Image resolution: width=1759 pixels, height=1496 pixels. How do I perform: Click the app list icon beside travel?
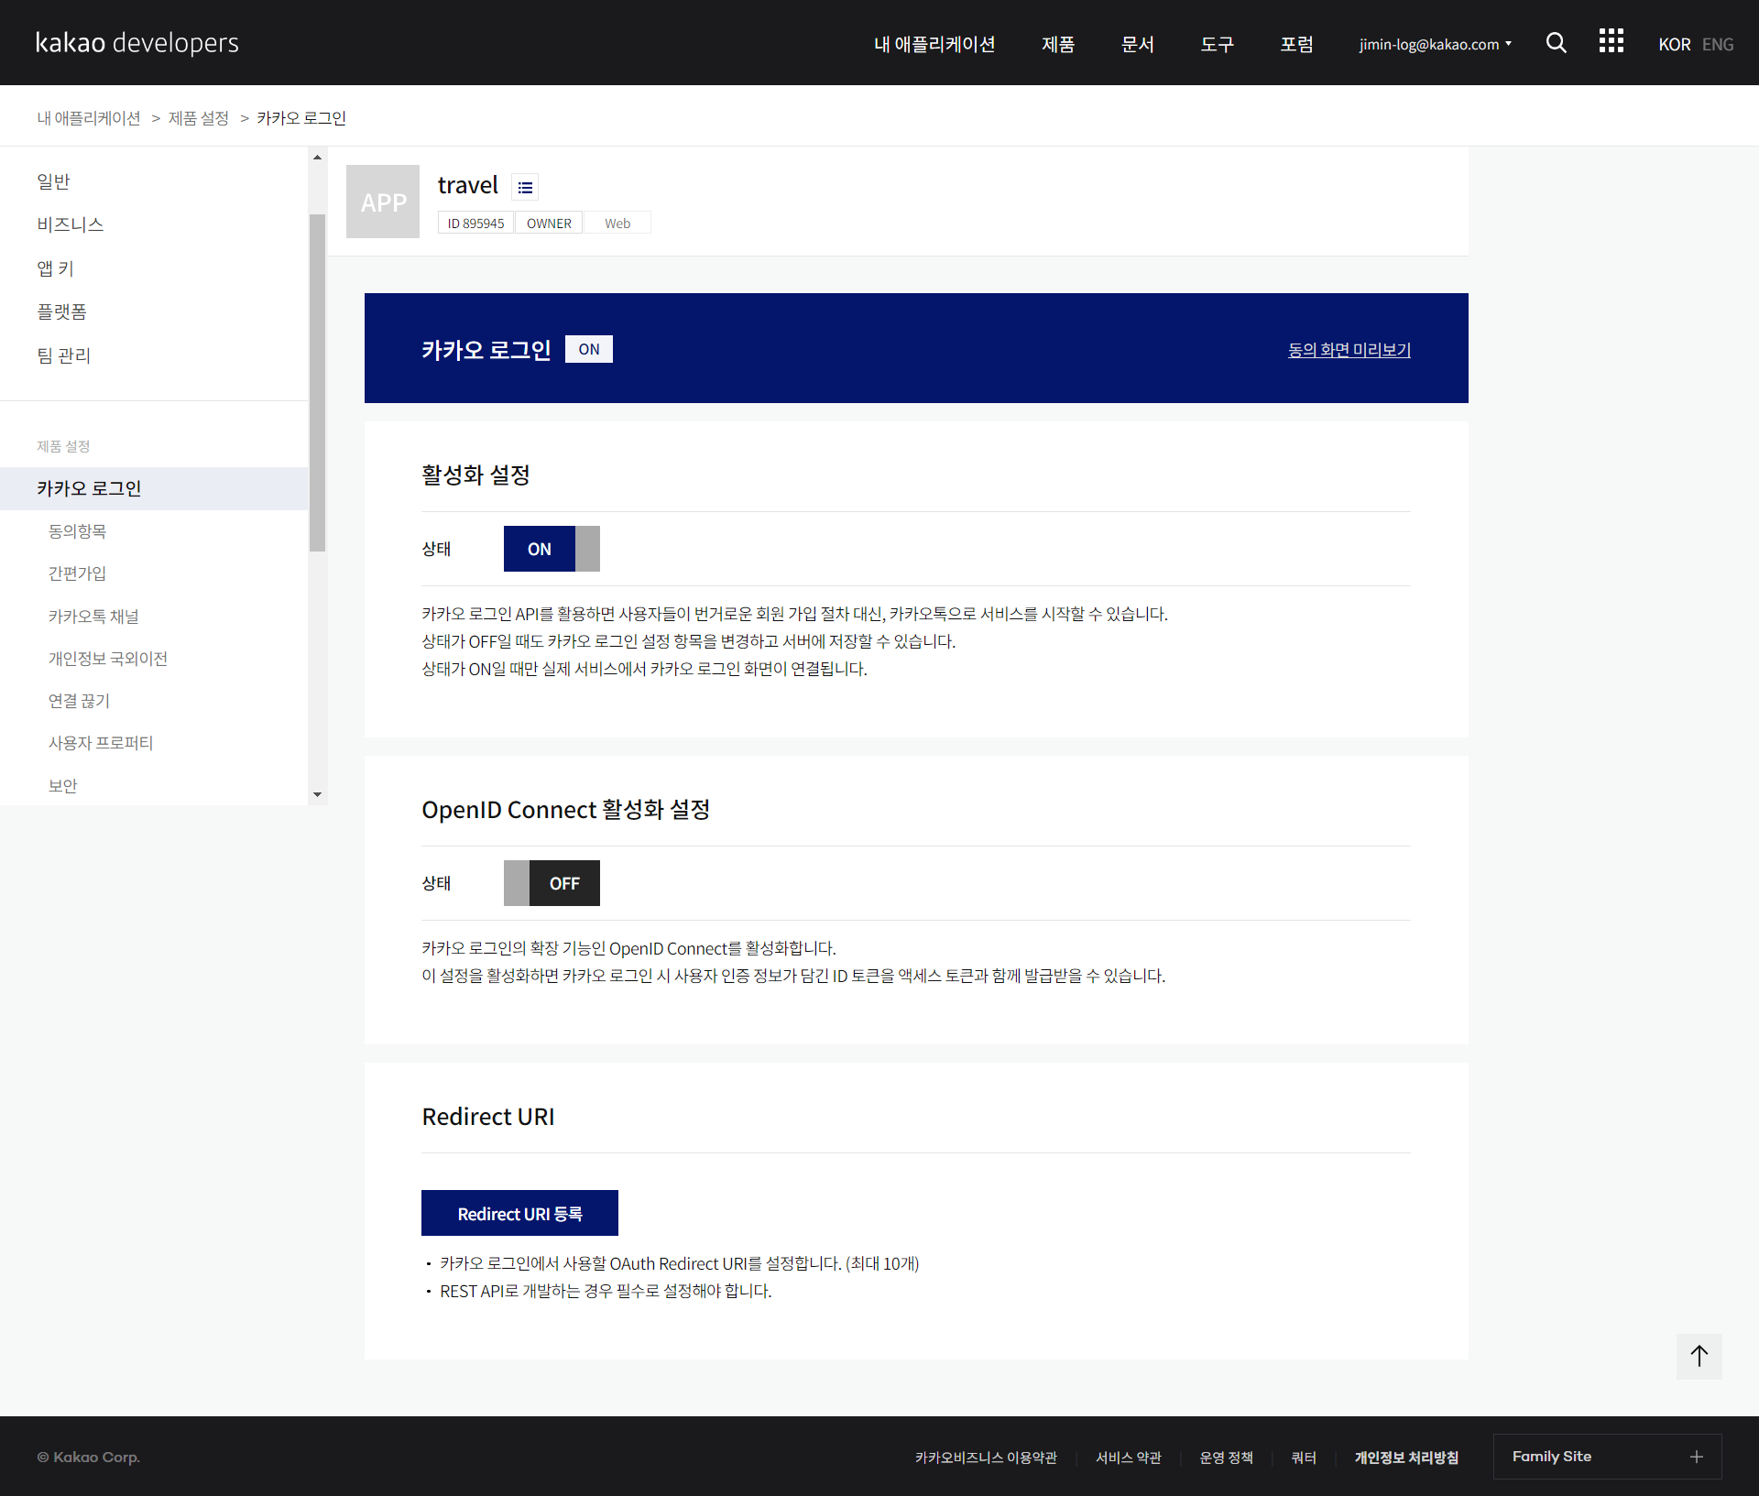[x=525, y=188]
